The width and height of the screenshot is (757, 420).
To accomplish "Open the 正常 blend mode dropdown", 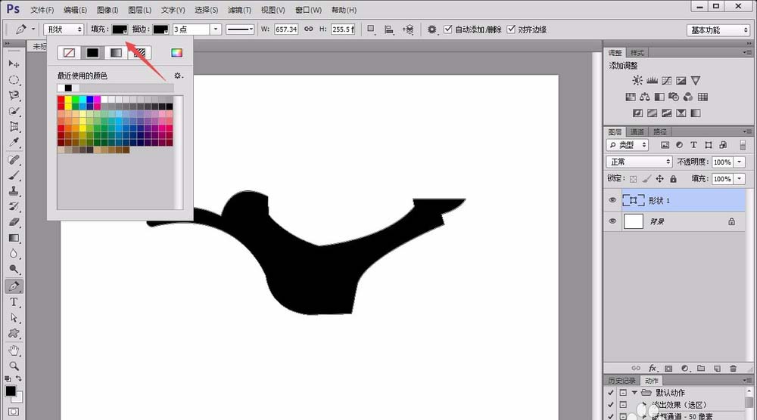I will (x=639, y=162).
